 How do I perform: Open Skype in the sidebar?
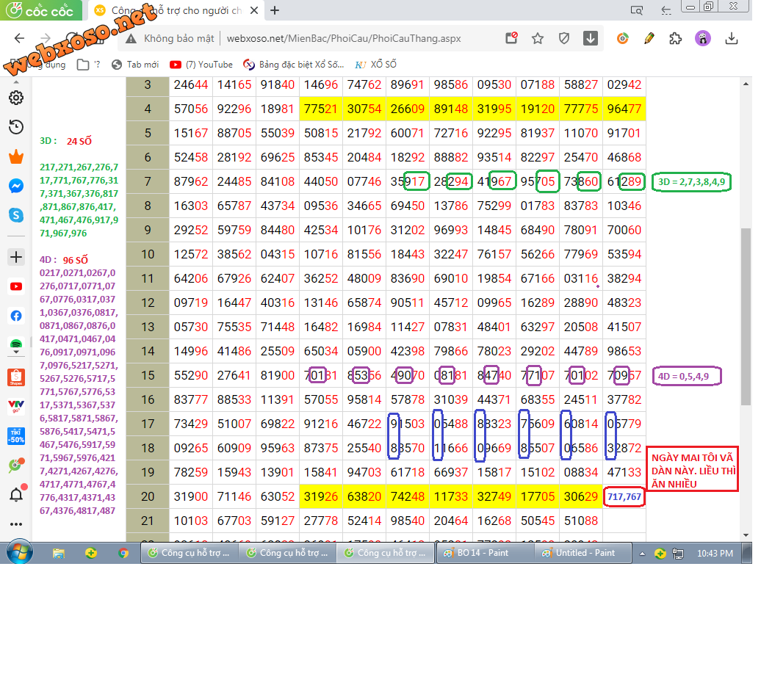15,215
